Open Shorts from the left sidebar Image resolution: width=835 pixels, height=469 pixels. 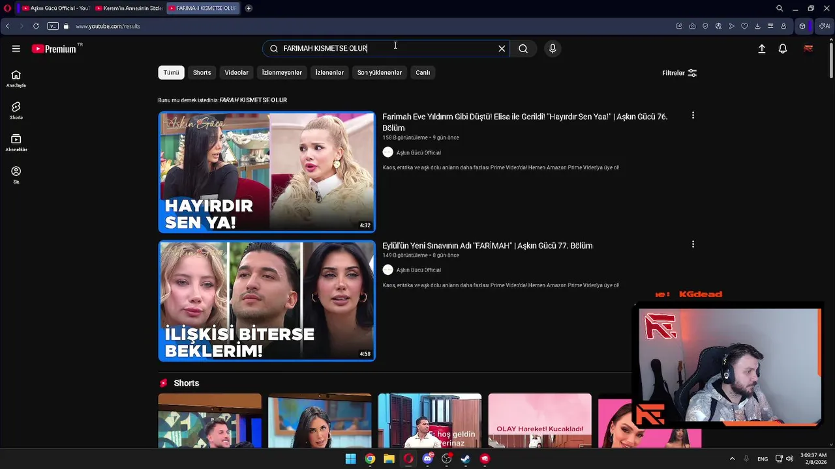(16, 110)
